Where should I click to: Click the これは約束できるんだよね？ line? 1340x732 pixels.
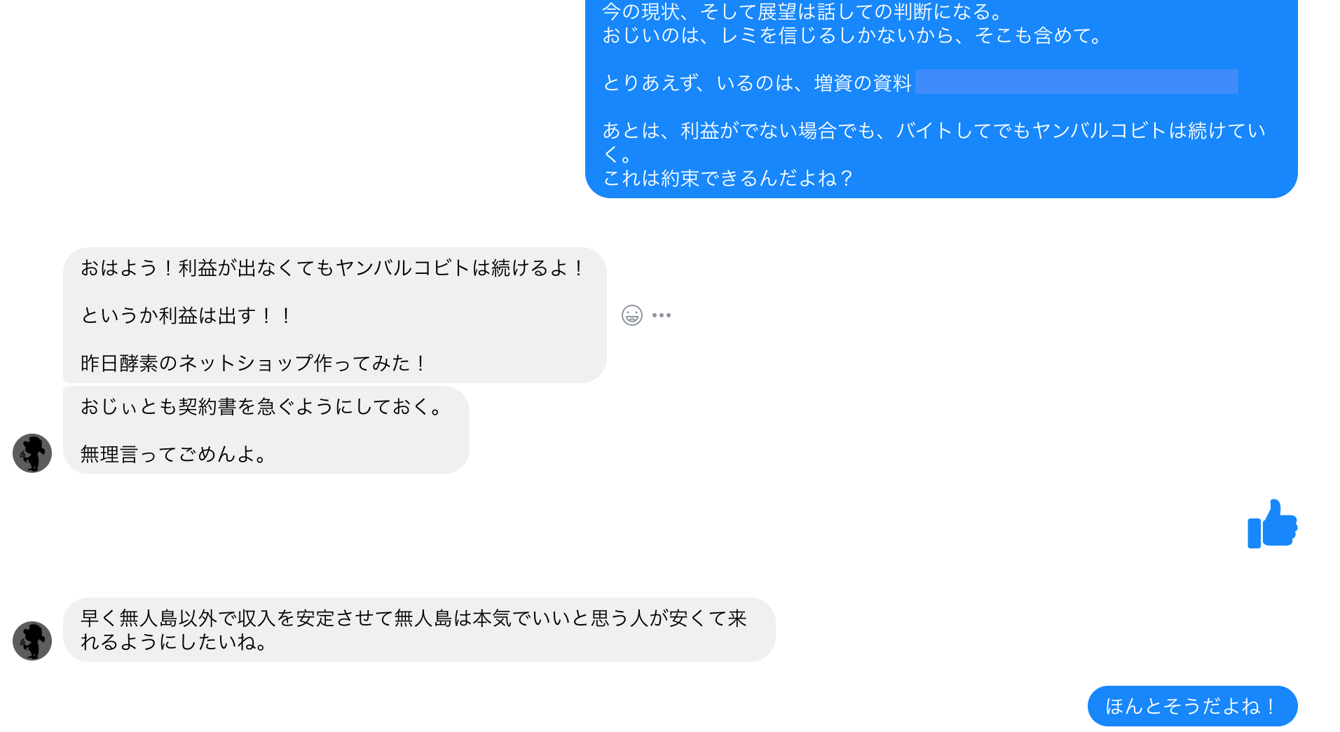click(729, 179)
